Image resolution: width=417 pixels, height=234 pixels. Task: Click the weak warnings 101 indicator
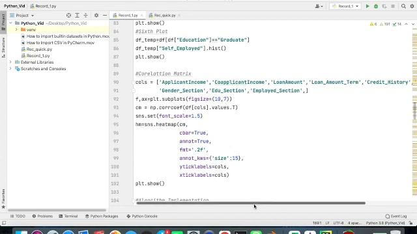tap(384, 24)
